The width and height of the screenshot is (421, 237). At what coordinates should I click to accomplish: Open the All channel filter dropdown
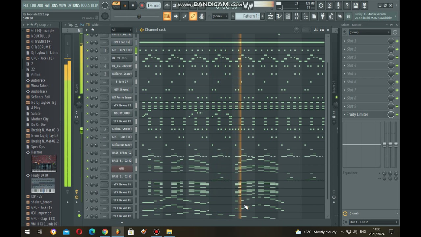[x=121, y=30]
